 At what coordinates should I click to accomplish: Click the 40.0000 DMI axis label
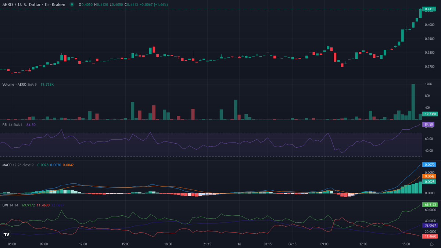click(x=431, y=221)
